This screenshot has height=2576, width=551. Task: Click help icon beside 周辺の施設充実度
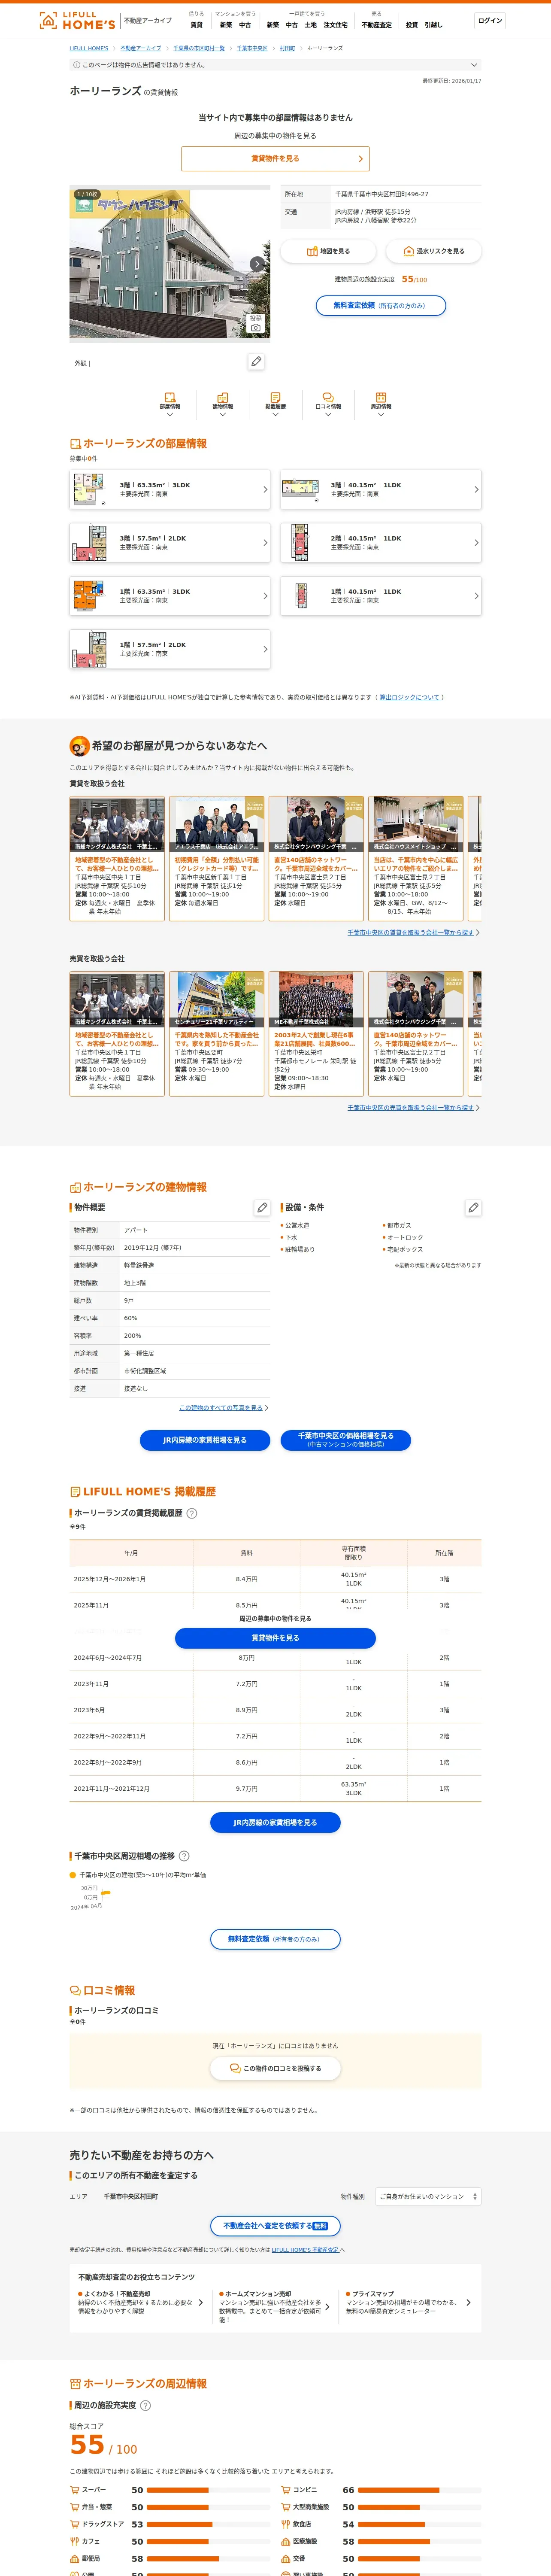tap(145, 2405)
